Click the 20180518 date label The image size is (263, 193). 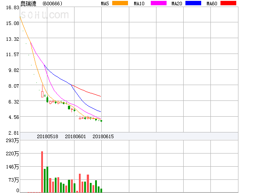[x=47, y=136]
